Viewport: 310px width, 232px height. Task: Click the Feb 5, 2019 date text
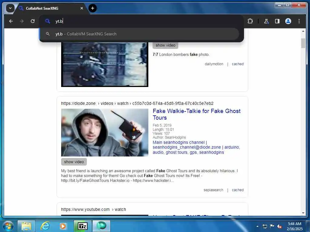pyautogui.click(x=162, y=125)
